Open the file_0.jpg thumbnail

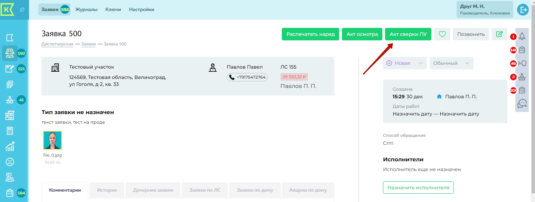(x=52, y=140)
